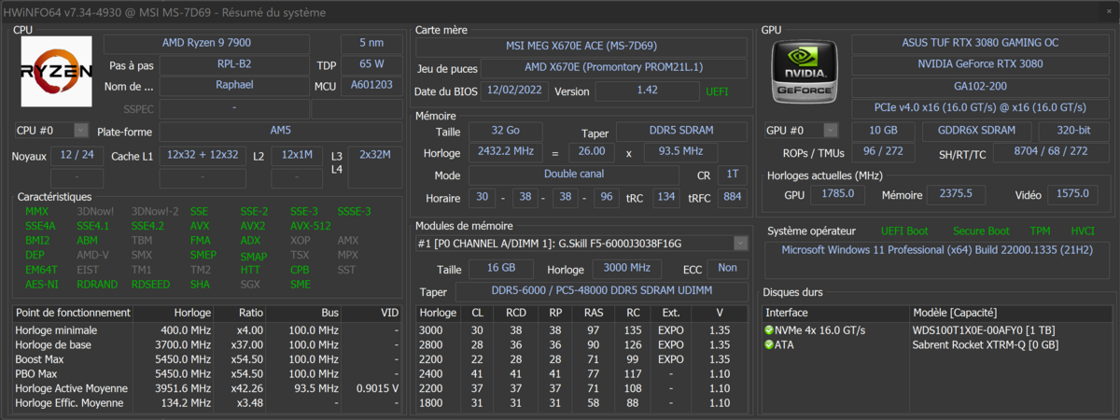
Task: Click the MSI MEG X670E ACE motherboard field
Action: tap(581, 48)
